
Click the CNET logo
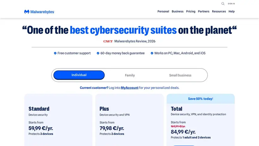click(108, 41)
